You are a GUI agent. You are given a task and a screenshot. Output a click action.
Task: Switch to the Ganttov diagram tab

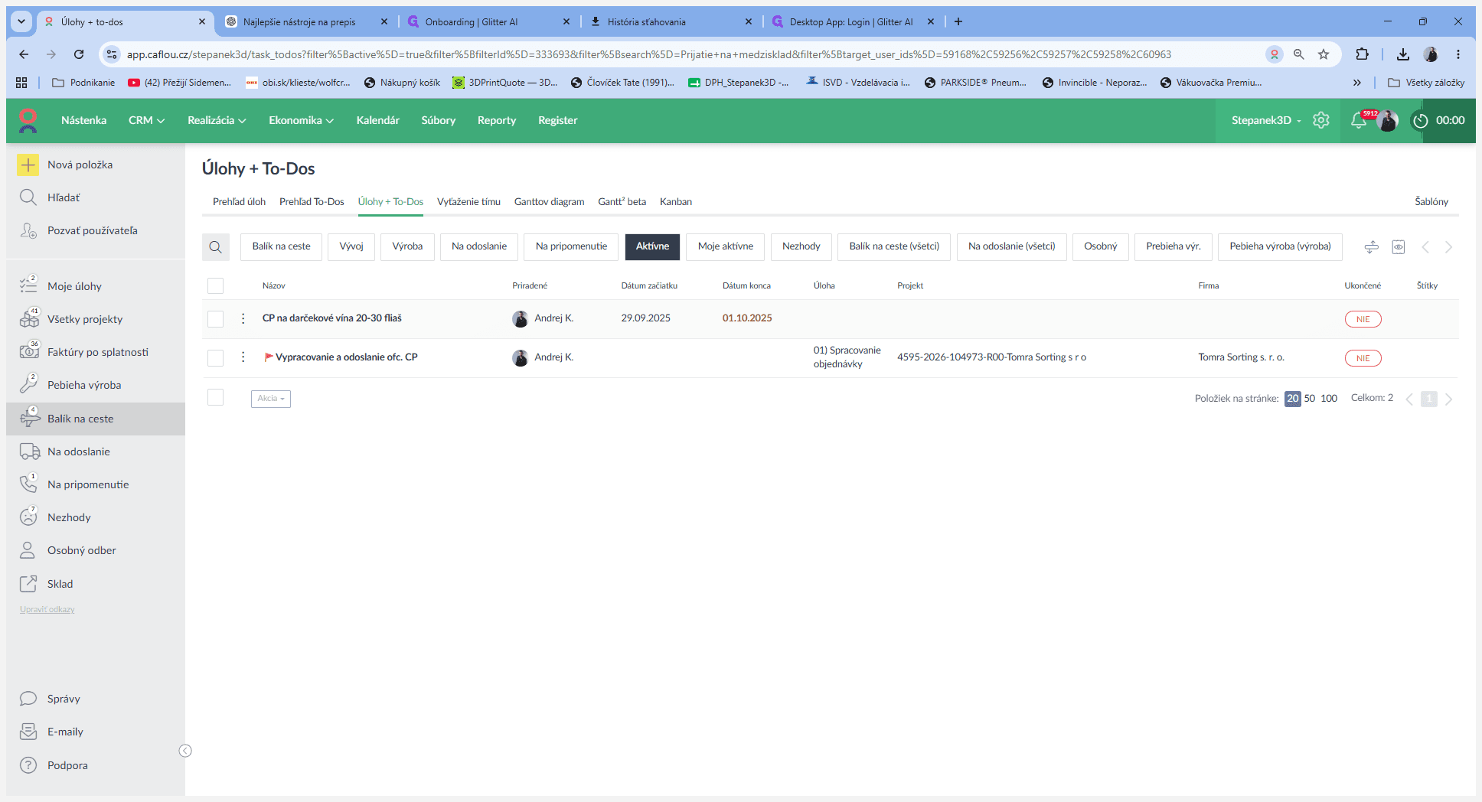pyautogui.click(x=549, y=202)
